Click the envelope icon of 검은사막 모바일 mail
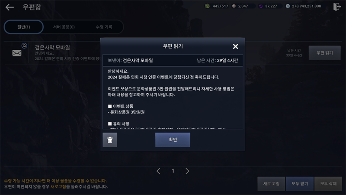The width and height of the screenshot is (346, 195). point(17,53)
